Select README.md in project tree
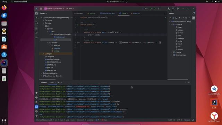 click(x=50, y=70)
